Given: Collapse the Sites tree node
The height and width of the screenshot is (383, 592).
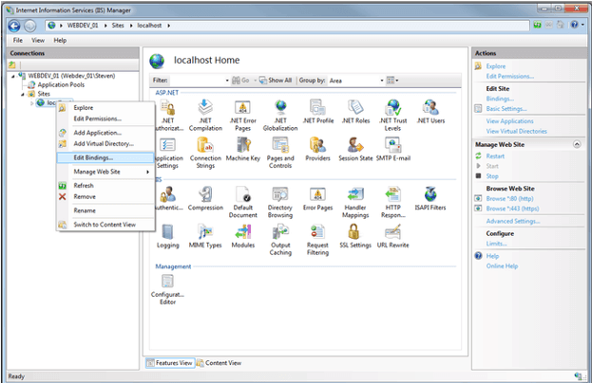Looking at the screenshot, I should 23,94.
